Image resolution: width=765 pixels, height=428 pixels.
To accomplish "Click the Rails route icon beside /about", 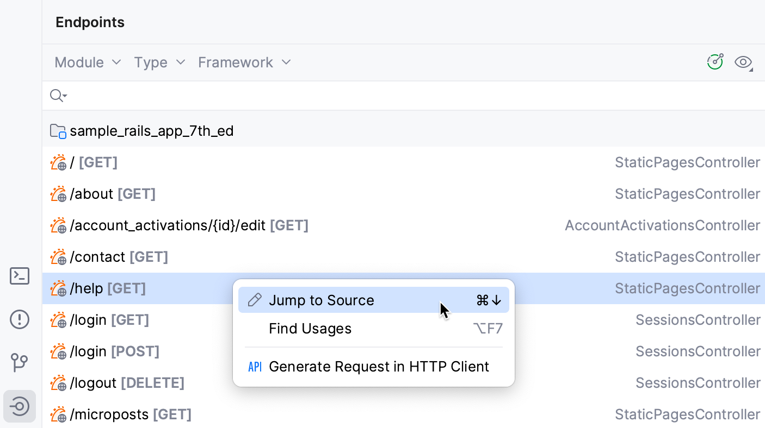I will (58, 194).
